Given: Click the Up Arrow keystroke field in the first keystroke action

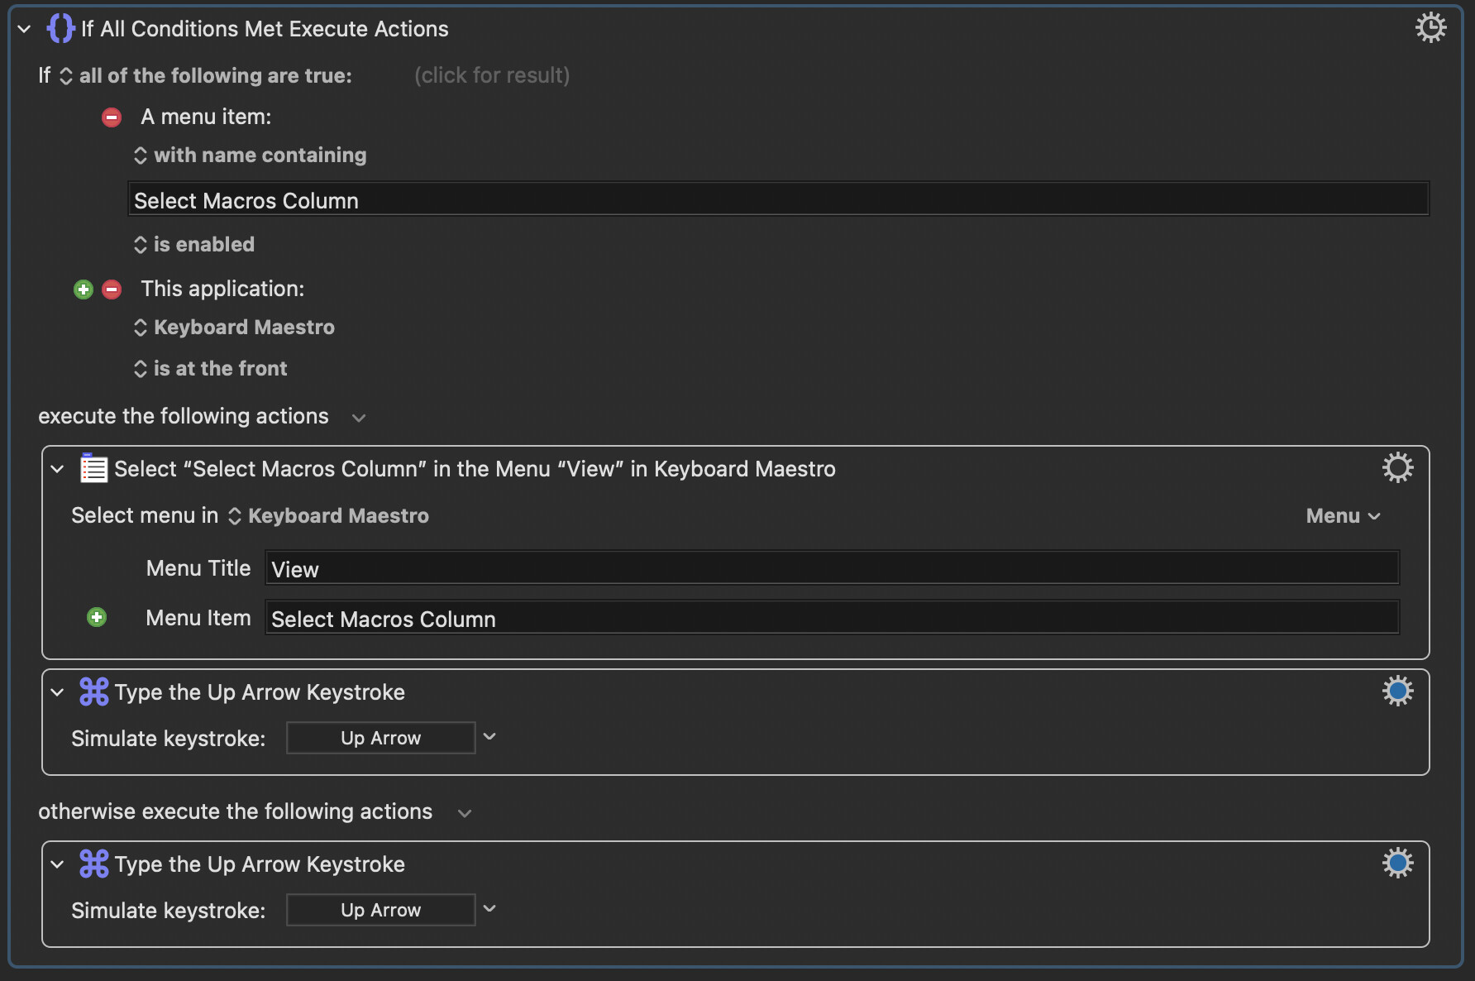Looking at the screenshot, I should (380, 738).
